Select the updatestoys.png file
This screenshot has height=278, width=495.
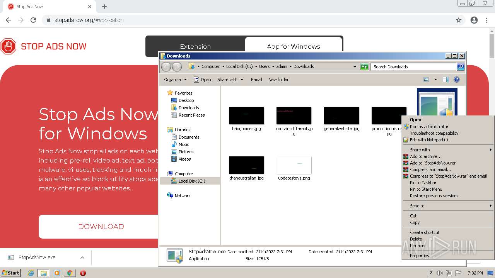[294, 168]
